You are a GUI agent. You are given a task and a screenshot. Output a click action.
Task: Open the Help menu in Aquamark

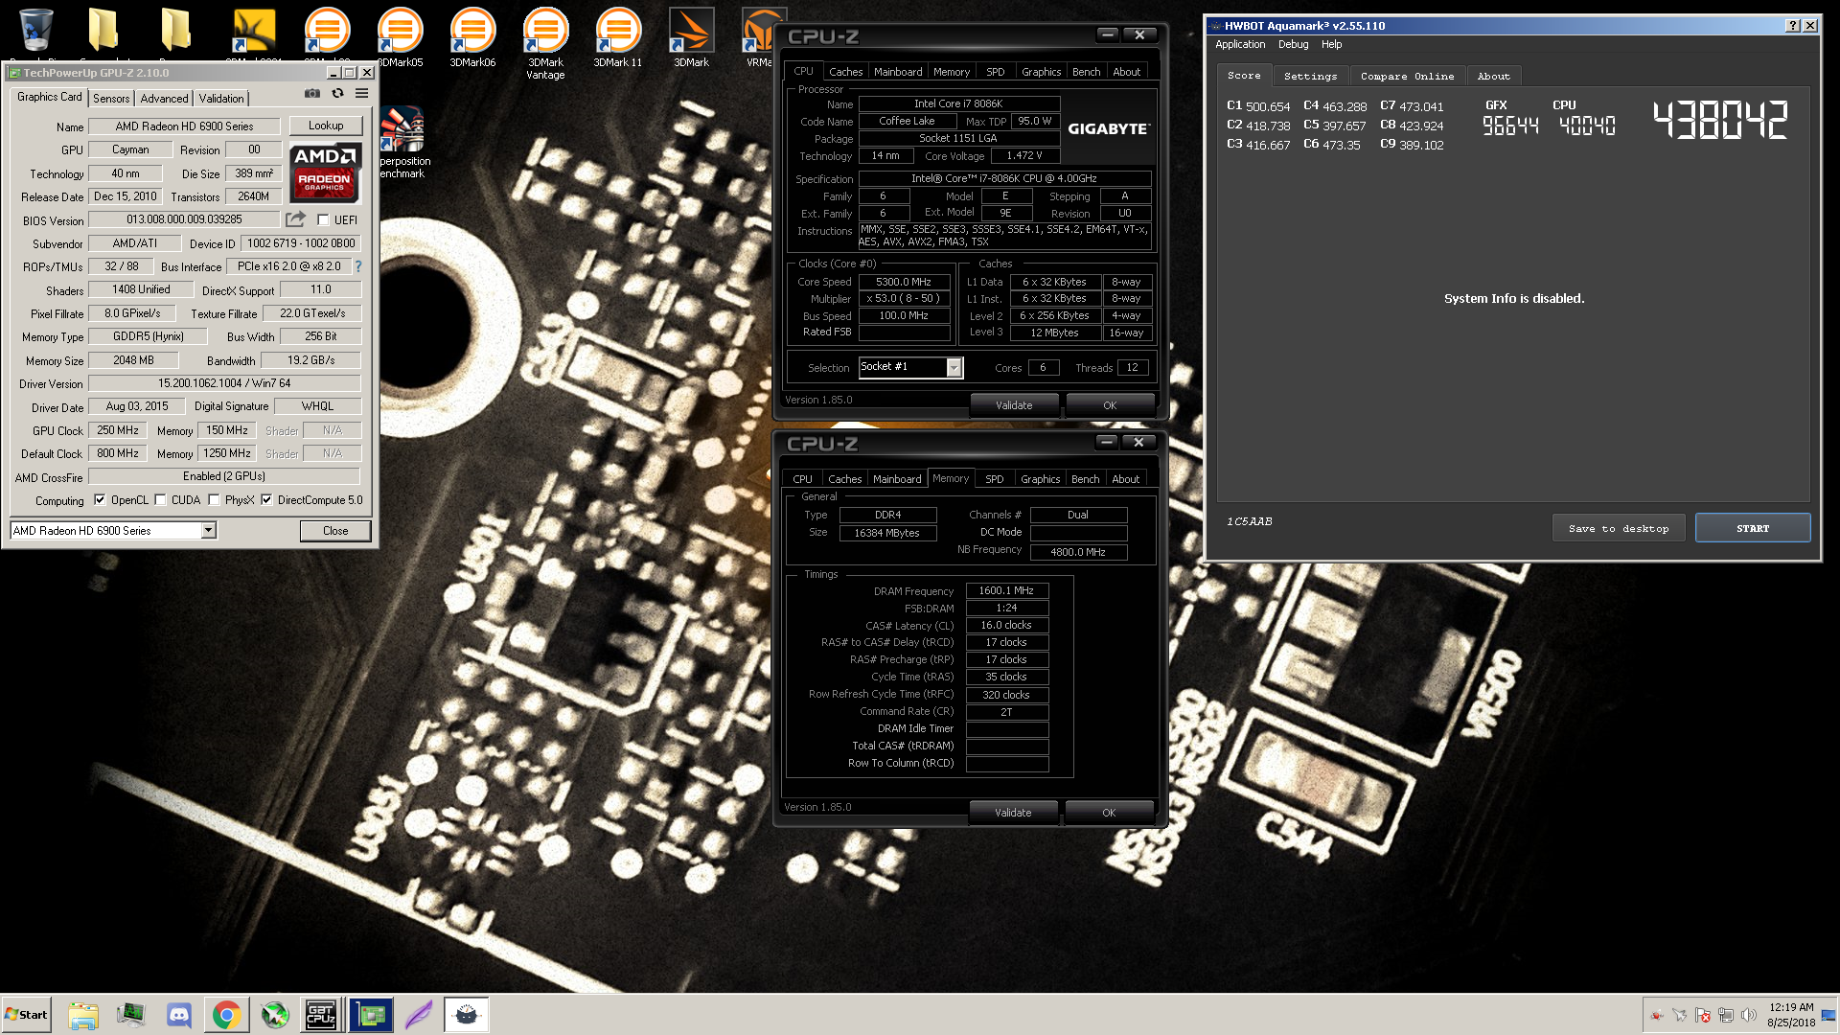point(1331,44)
